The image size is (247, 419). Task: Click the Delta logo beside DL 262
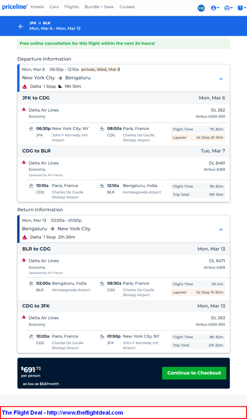24,109
